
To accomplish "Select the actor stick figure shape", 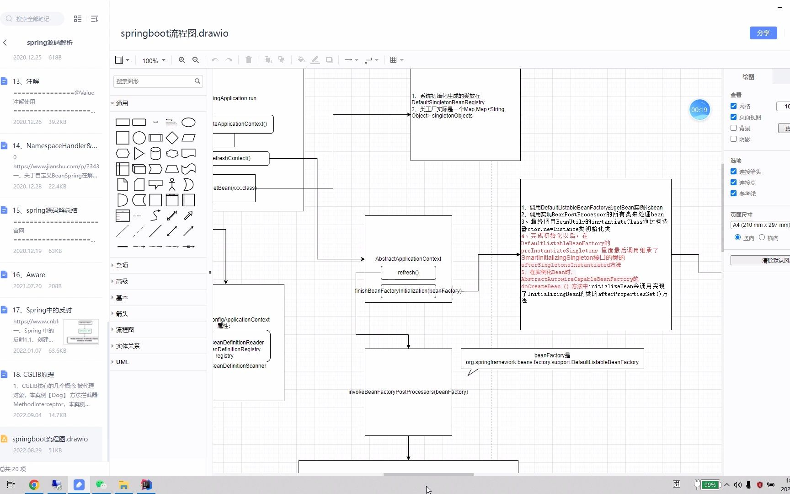I will click(172, 184).
